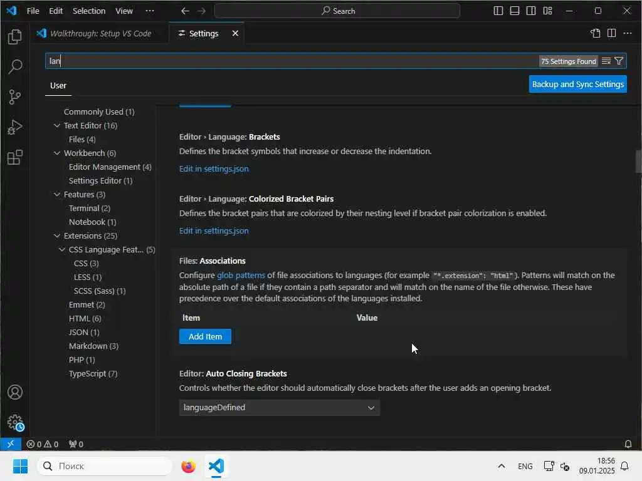Go back with navigation arrow
Image resolution: width=642 pixels, height=481 pixels.
[x=185, y=11]
